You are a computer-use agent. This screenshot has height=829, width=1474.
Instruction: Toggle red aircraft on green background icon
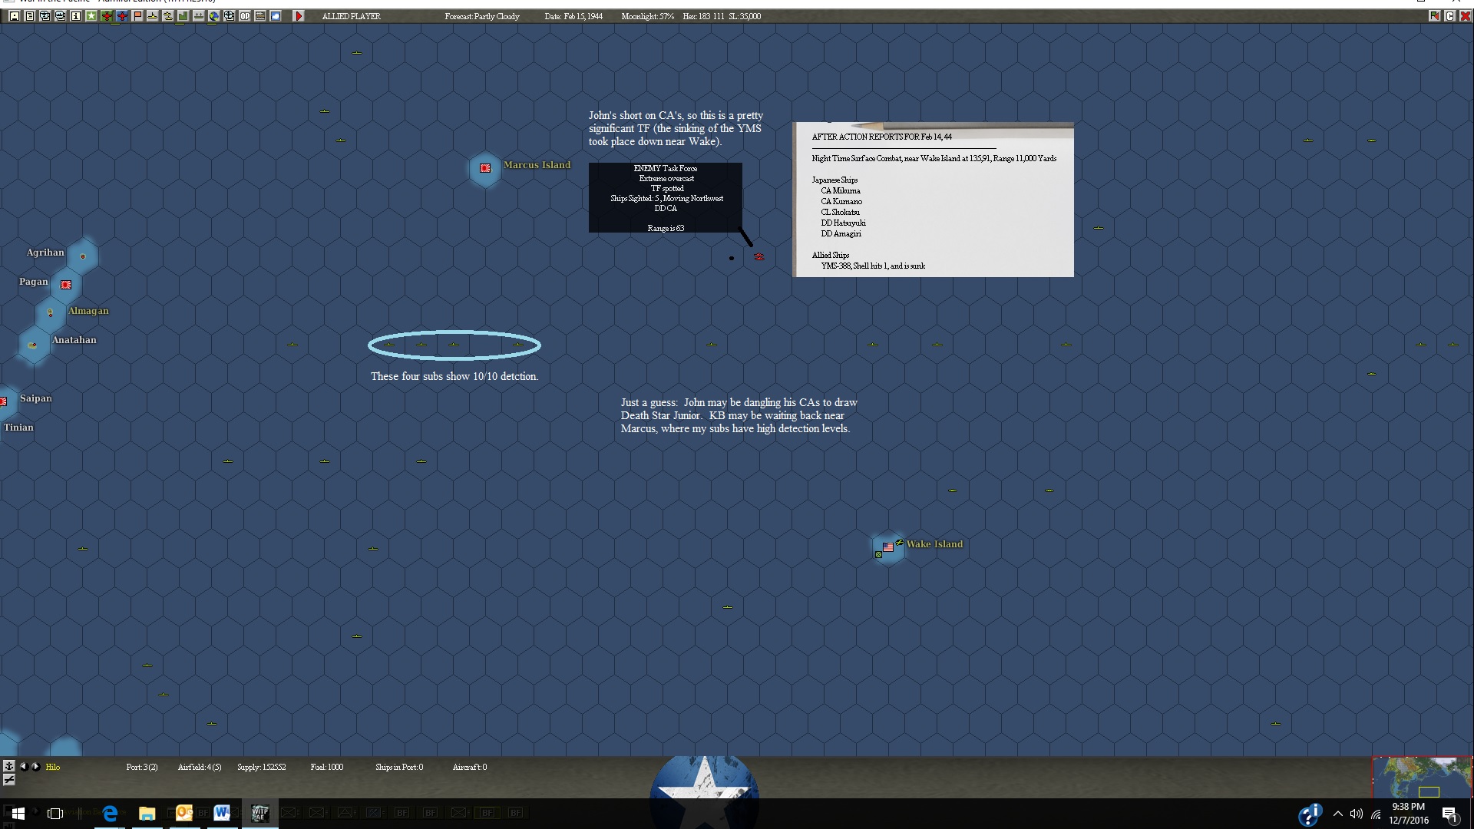pyautogui.click(x=107, y=16)
